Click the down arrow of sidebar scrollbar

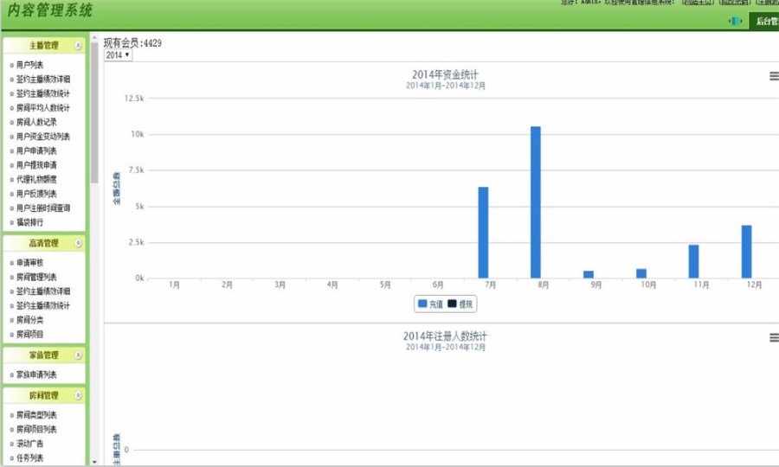[94, 462]
